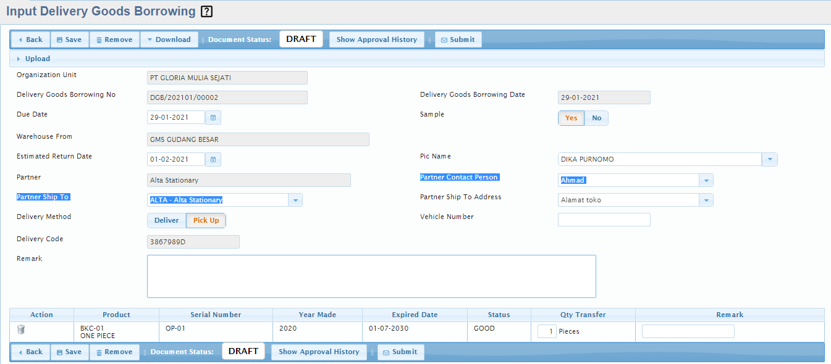Click the Serial Number column header

[216, 315]
